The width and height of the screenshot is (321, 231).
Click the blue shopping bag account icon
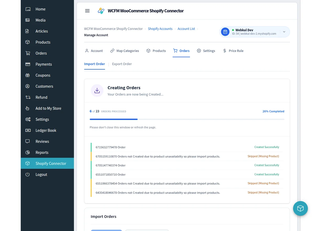point(225,32)
